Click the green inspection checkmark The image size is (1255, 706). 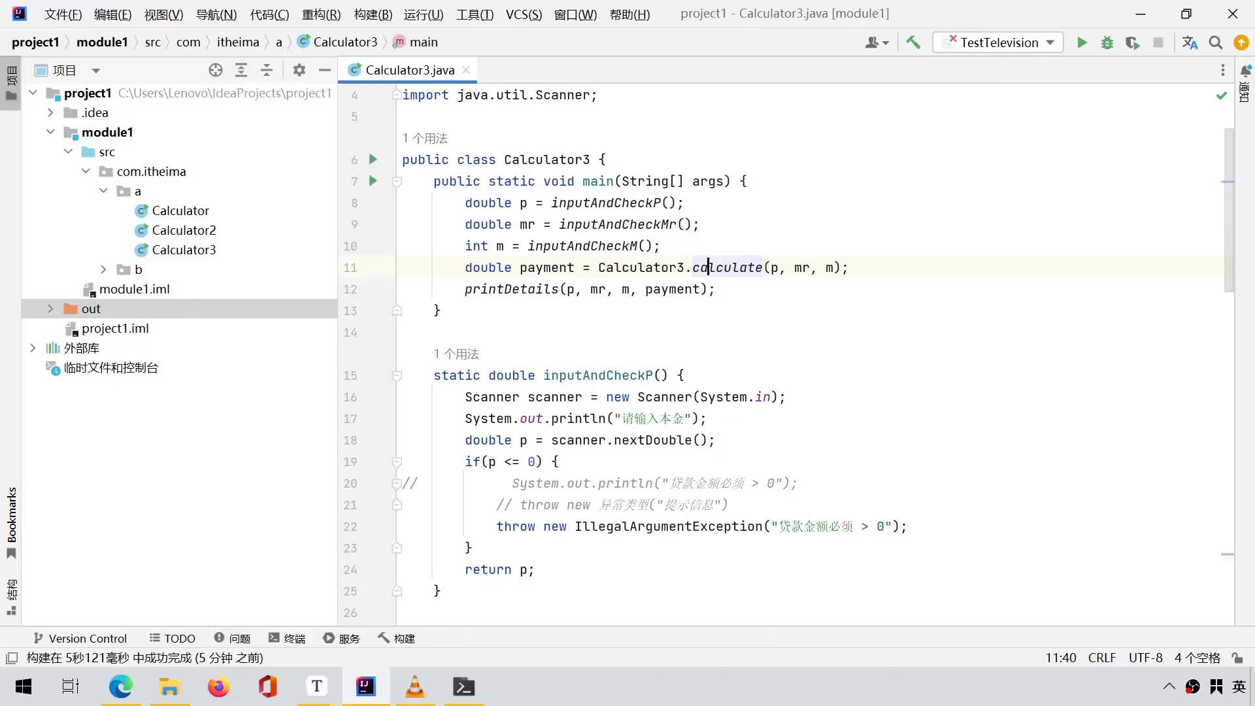pyautogui.click(x=1221, y=95)
